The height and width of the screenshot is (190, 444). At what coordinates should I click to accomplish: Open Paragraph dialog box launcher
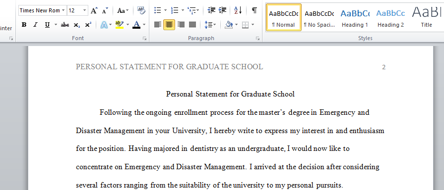point(257,39)
